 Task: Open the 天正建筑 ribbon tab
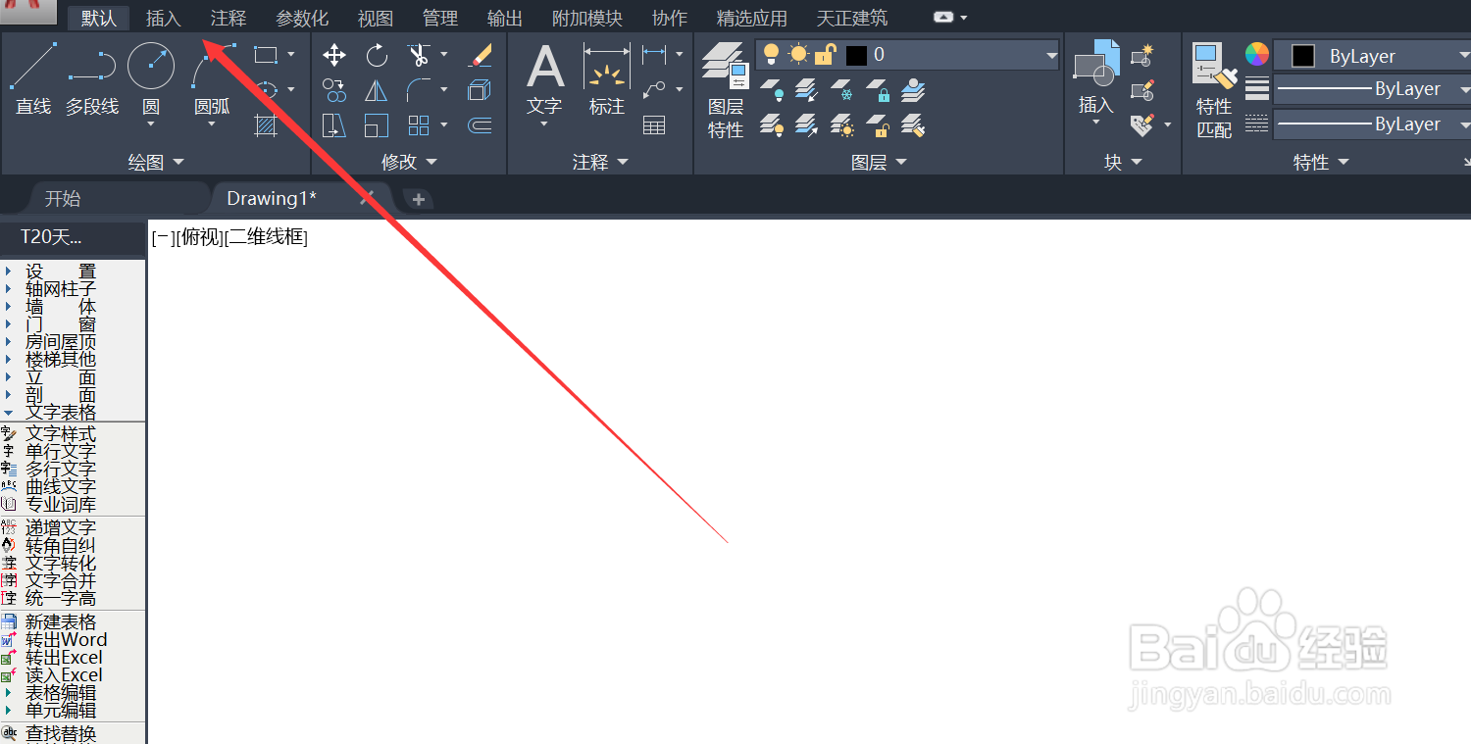coord(852,18)
